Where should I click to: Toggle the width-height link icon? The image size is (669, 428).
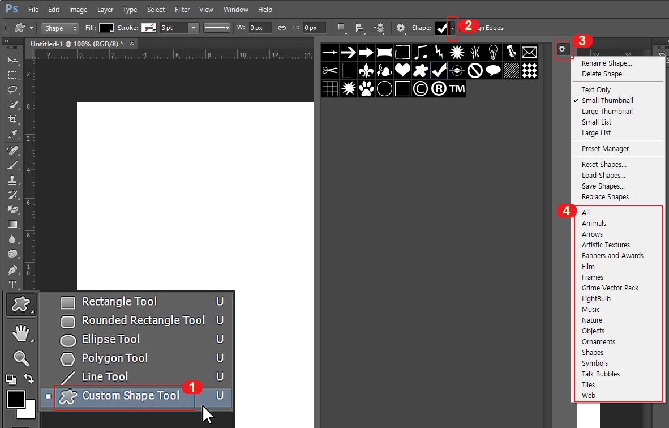[x=282, y=27]
